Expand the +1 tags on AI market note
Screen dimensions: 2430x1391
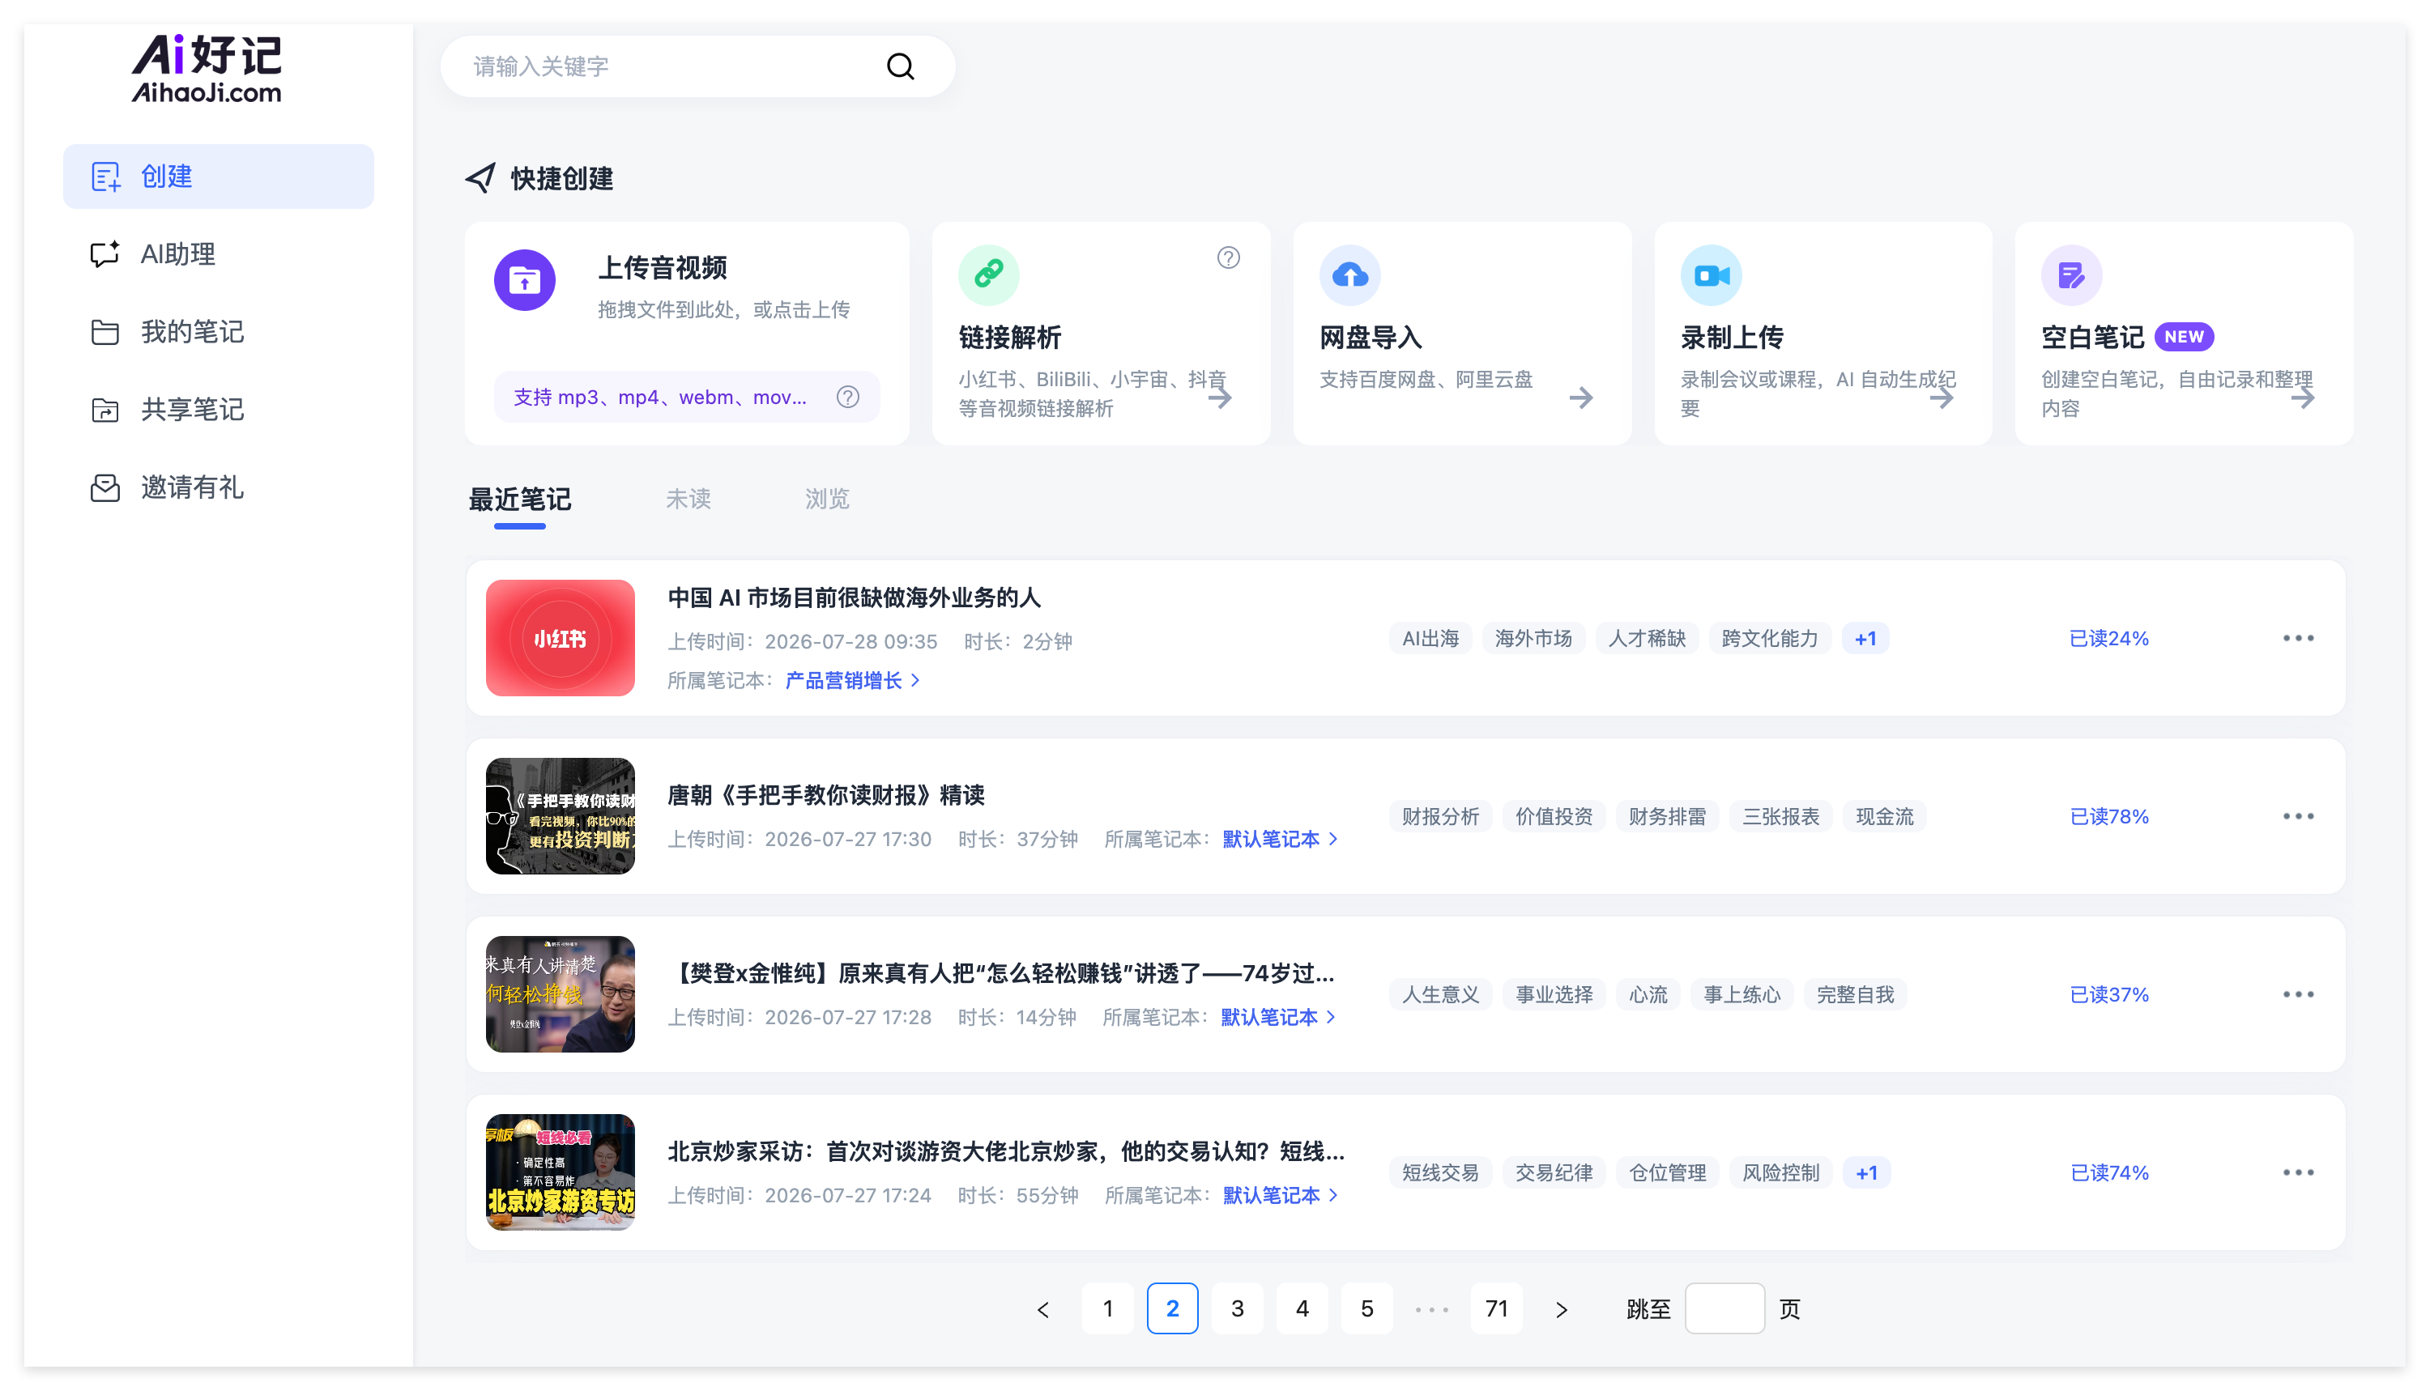(x=1865, y=638)
